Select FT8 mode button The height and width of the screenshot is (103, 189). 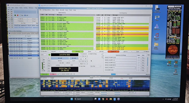pos(49,61)
